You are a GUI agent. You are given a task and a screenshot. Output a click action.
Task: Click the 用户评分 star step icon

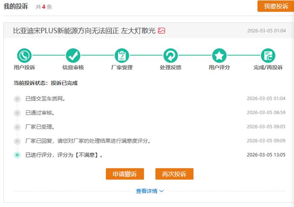[219, 55]
